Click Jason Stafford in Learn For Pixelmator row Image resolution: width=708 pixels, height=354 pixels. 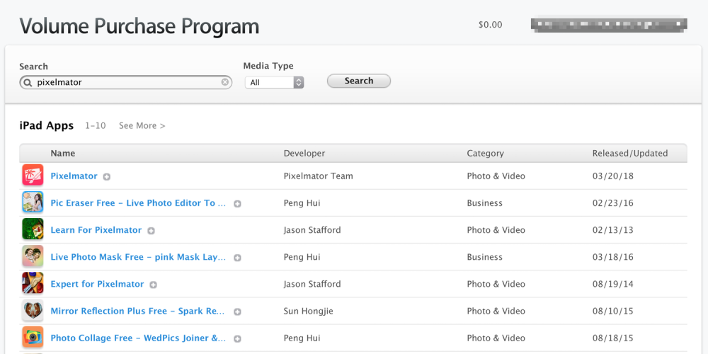click(x=312, y=230)
